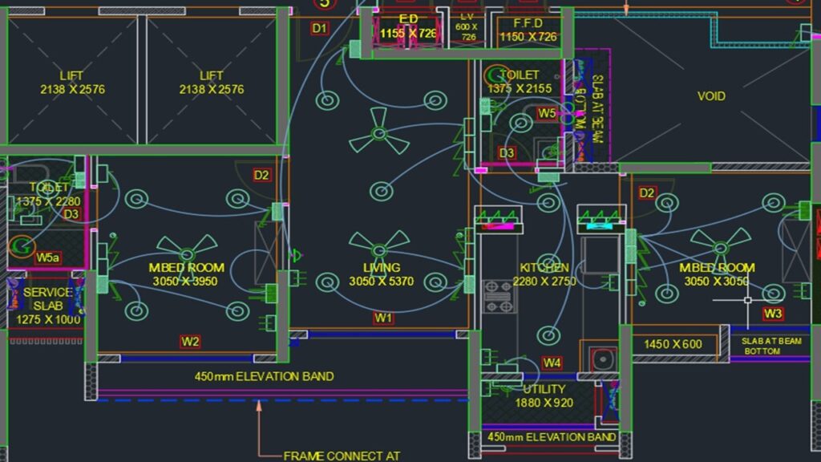Select the left LIFT 2138 X 2576 label
Viewport: 821px width, 462px height.
pyautogui.click(x=72, y=83)
